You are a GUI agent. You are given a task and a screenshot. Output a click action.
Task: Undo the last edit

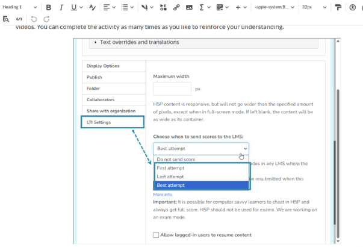[x=34, y=19]
